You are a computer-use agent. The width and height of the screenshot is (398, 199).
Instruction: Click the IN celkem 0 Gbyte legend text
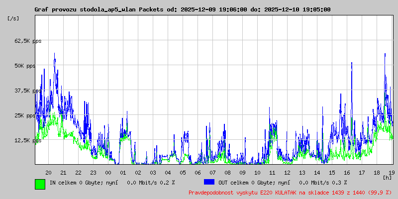coord(112,183)
